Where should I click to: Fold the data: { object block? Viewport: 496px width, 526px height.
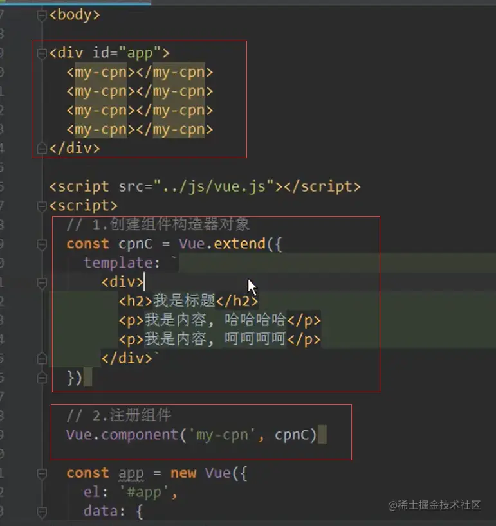pyautogui.click(x=42, y=512)
